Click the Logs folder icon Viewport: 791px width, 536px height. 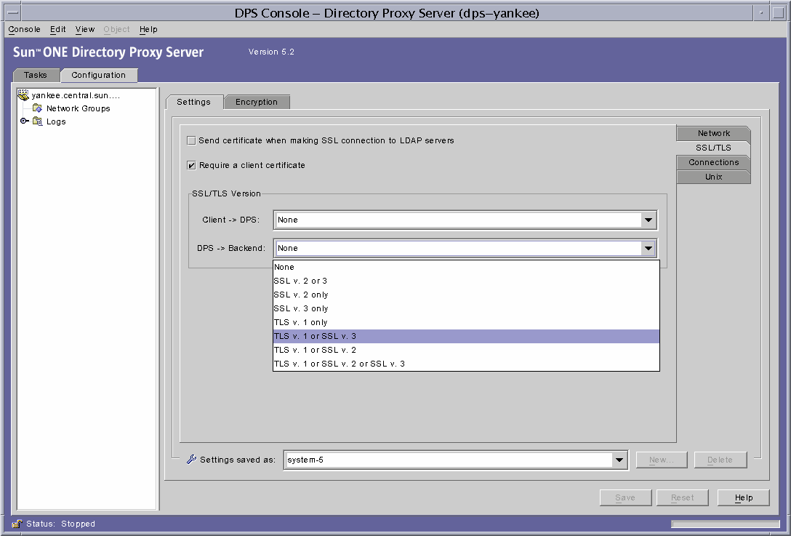click(37, 121)
